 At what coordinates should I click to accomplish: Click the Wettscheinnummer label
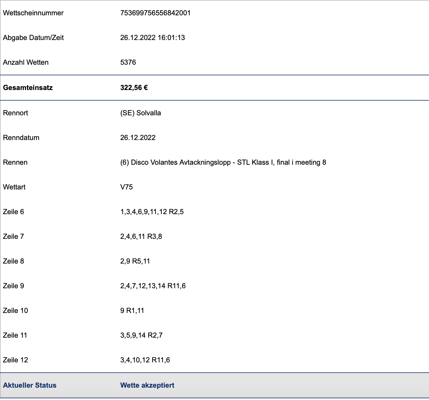pyautogui.click(x=33, y=13)
